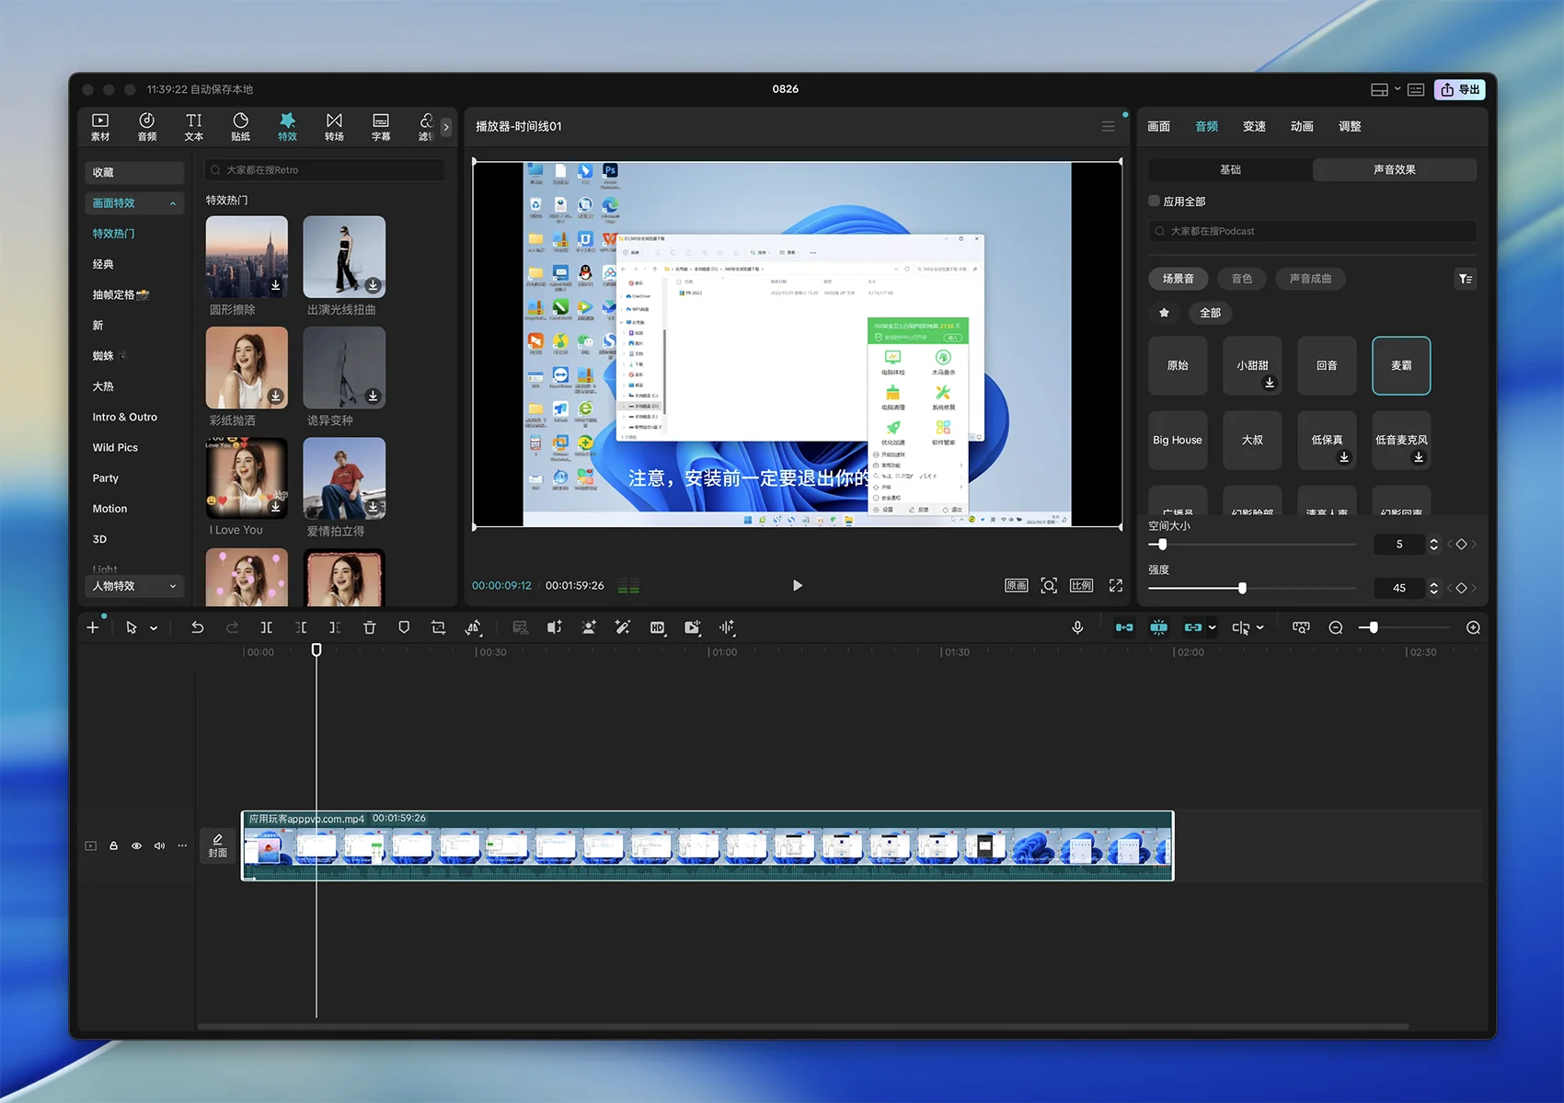Open the layout dropdown in title bar
This screenshot has height=1103, width=1564.
(1397, 89)
